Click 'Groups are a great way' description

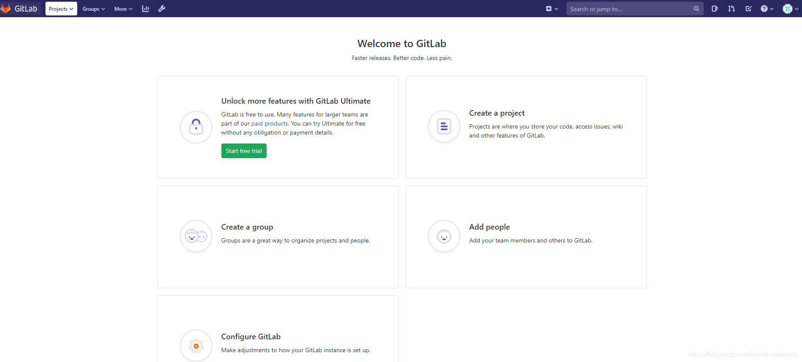295,241
